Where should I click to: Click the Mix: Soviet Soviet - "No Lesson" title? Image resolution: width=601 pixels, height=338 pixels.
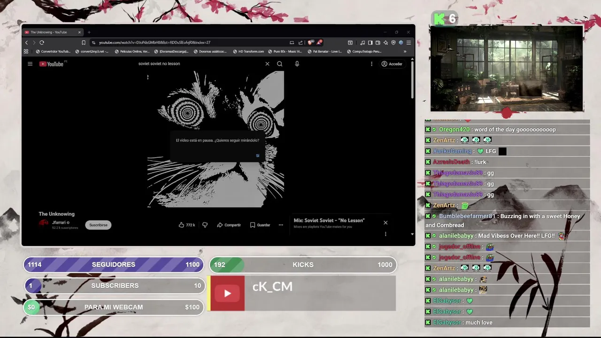coord(329,220)
